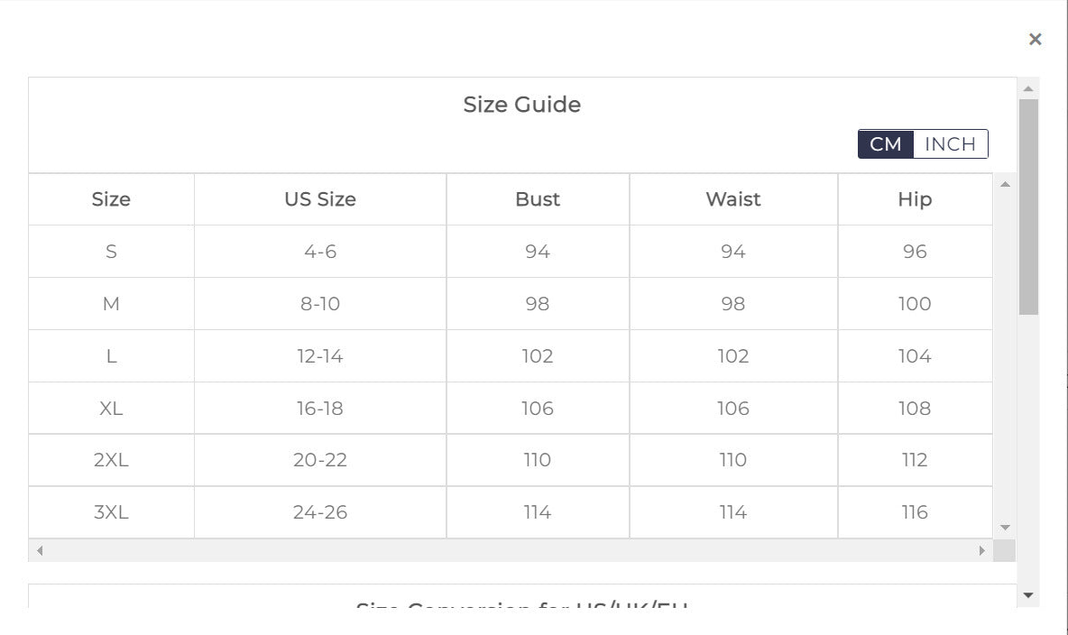Image resolution: width=1068 pixels, height=635 pixels.
Task: Click the US Size column header
Action: (320, 199)
